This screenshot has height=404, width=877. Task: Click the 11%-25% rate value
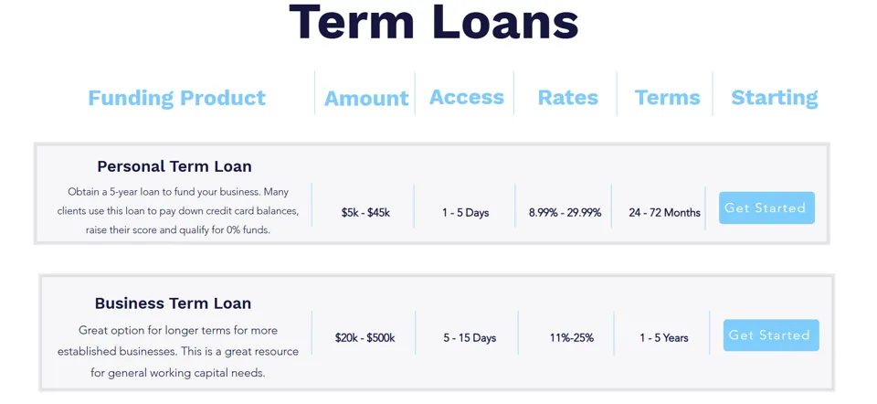[x=572, y=338]
